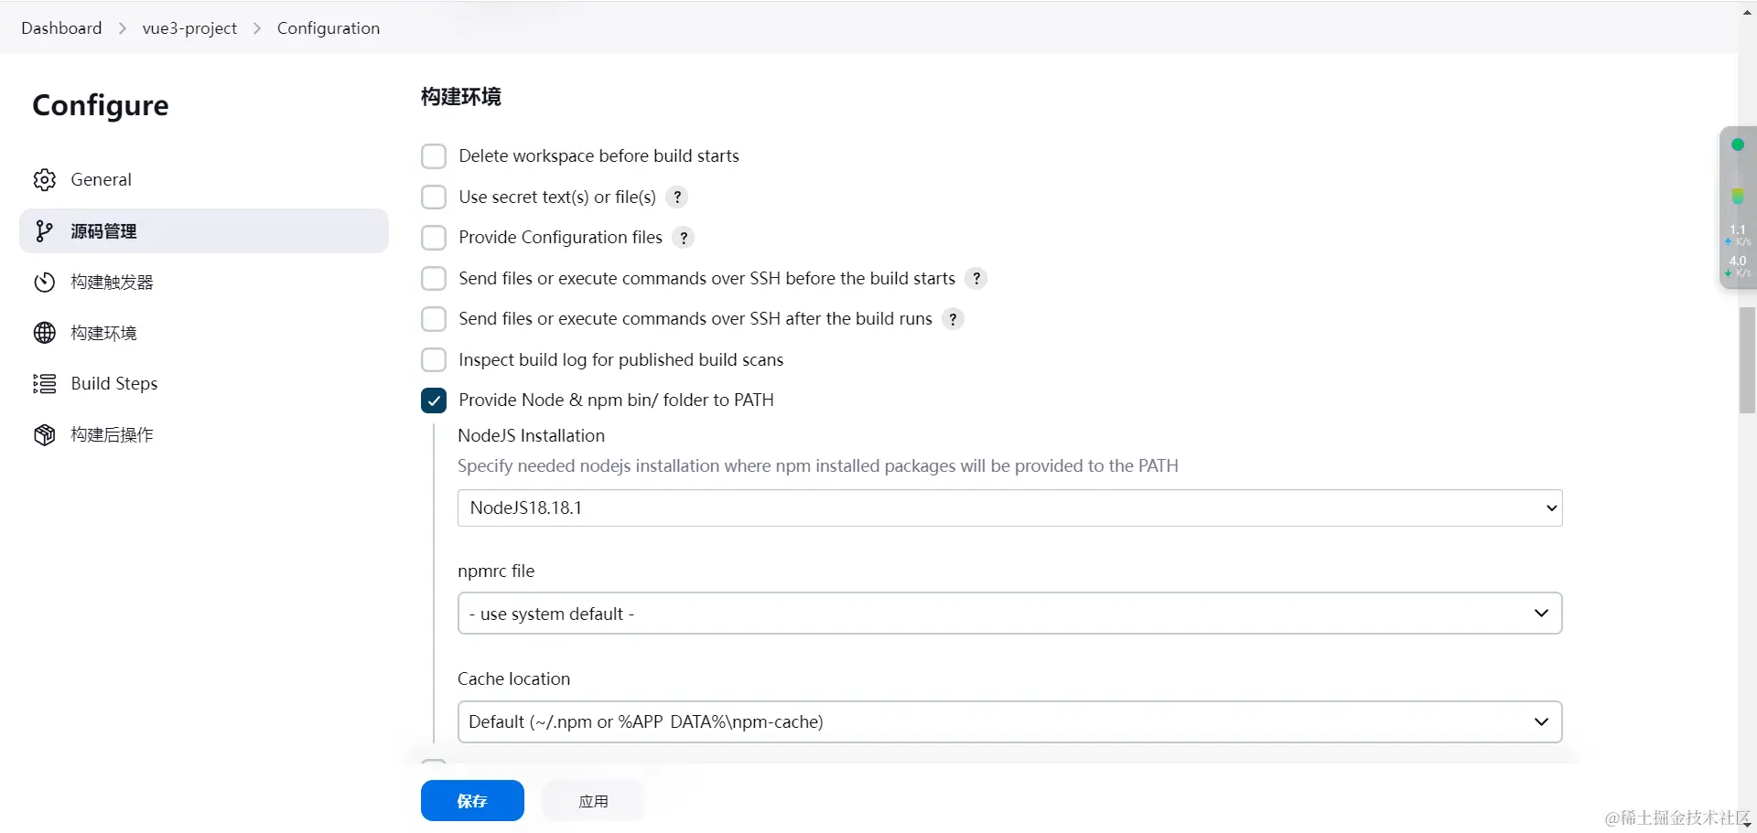Go to vue3-project breadcrumb
Screen dimensions: 1757x833
(x=189, y=28)
